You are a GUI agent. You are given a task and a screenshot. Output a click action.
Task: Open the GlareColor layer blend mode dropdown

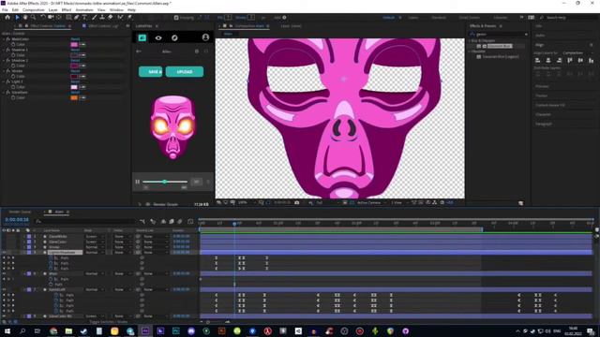click(x=94, y=242)
